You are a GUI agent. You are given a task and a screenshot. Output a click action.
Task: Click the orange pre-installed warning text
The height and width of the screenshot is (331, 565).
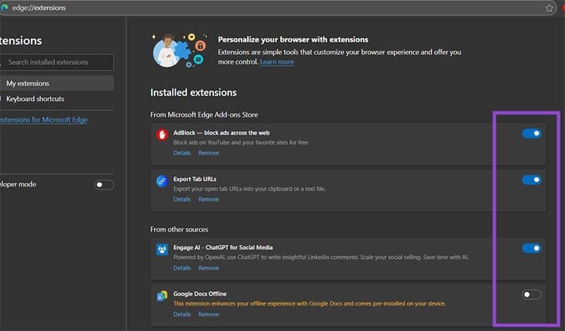(x=309, y=303)
